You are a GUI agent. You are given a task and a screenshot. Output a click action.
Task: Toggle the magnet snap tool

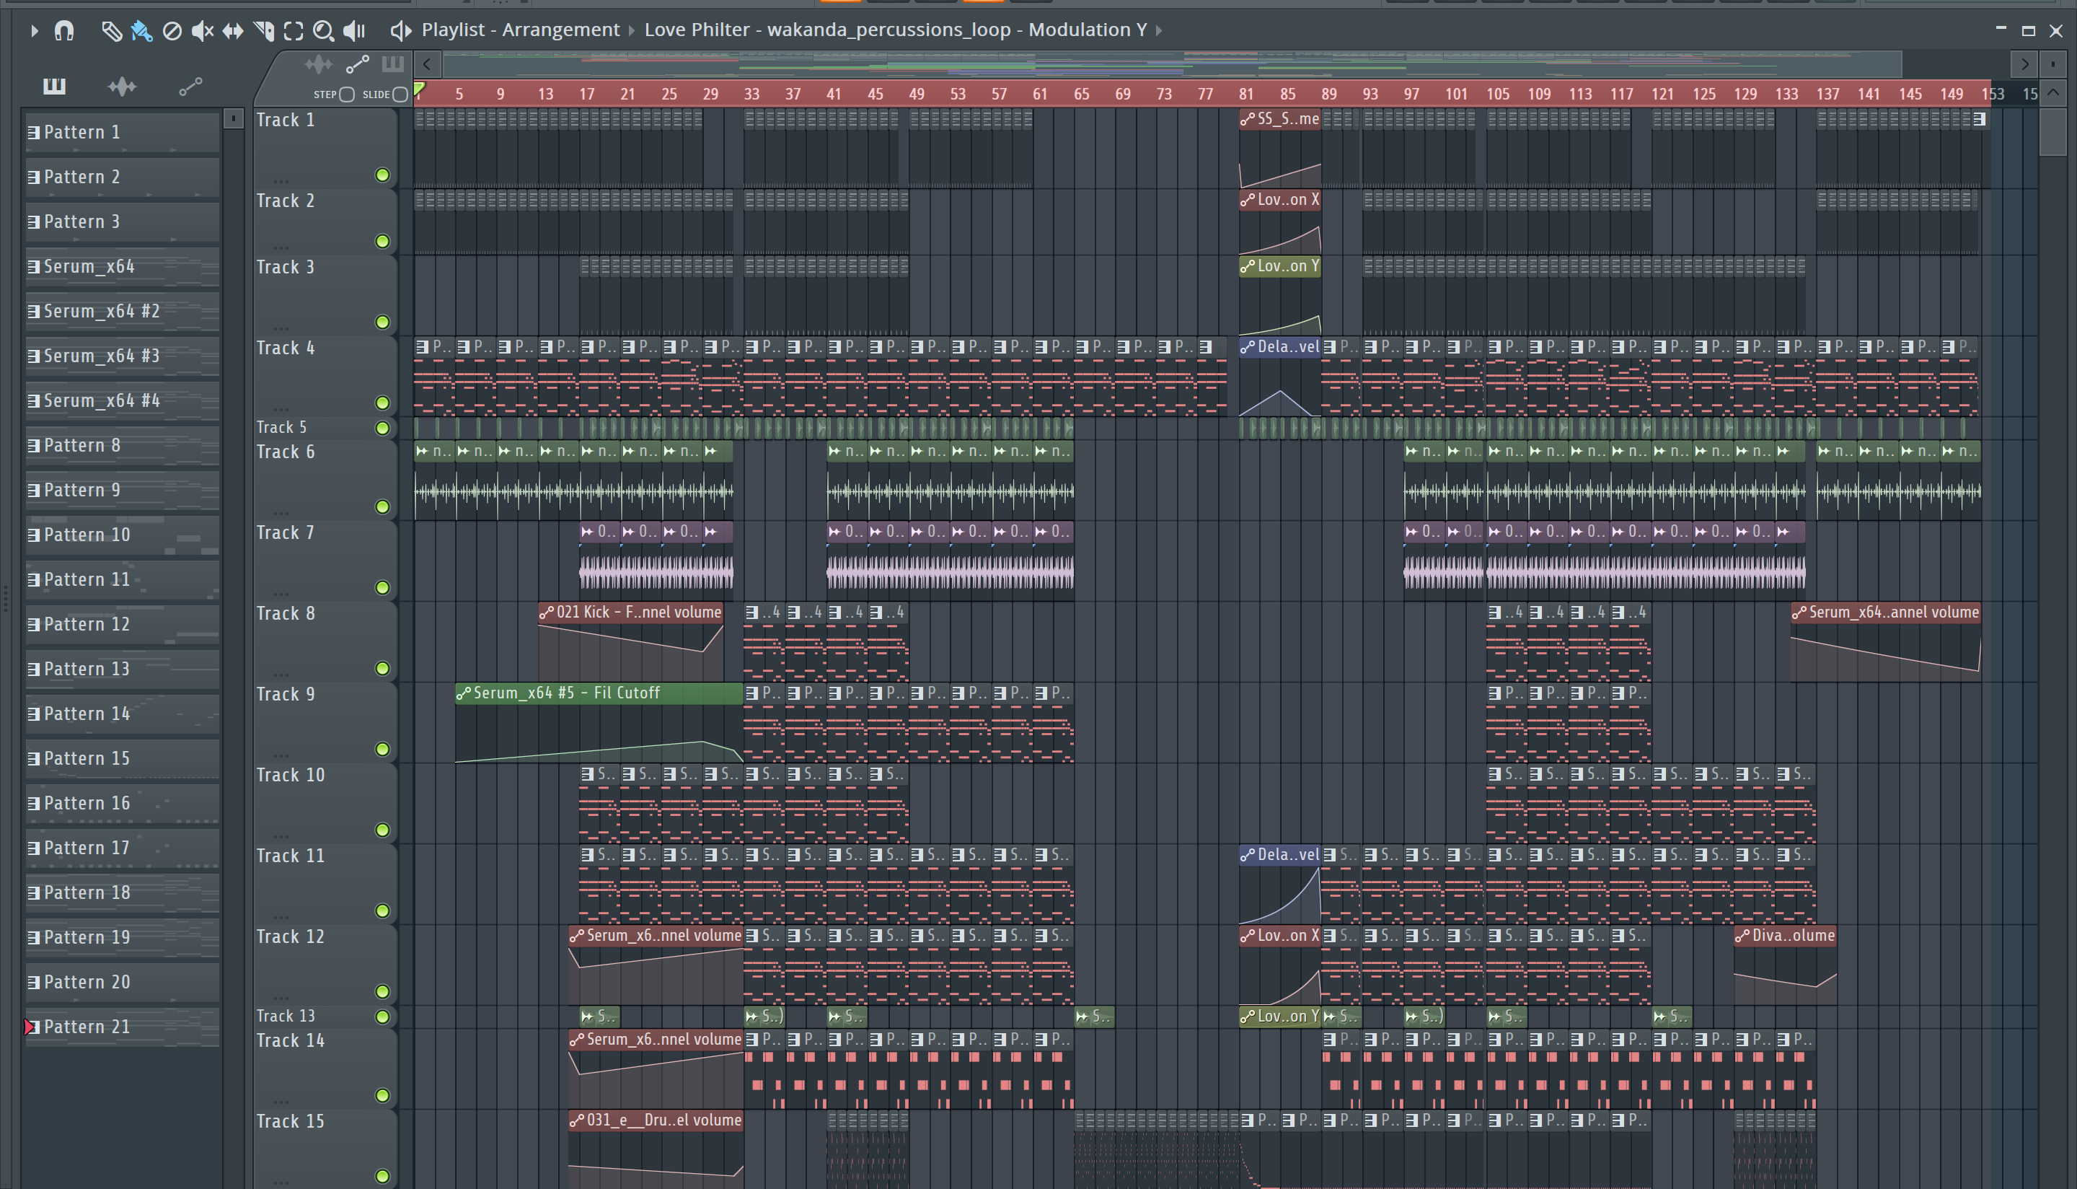pos(63,31)
